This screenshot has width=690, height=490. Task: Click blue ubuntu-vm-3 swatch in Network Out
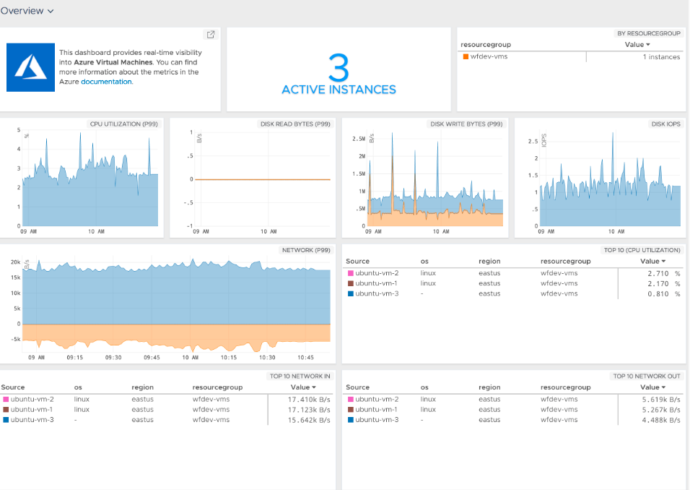coord(350,419)
